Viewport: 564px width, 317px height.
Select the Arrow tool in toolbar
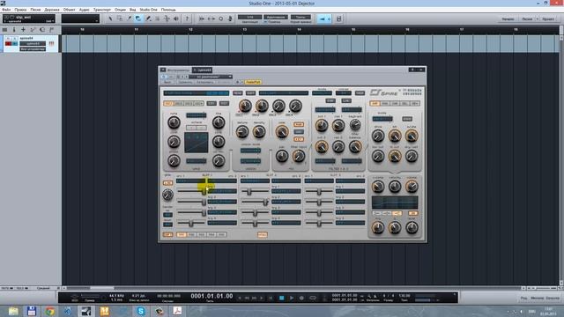click(x=110, y=18)
